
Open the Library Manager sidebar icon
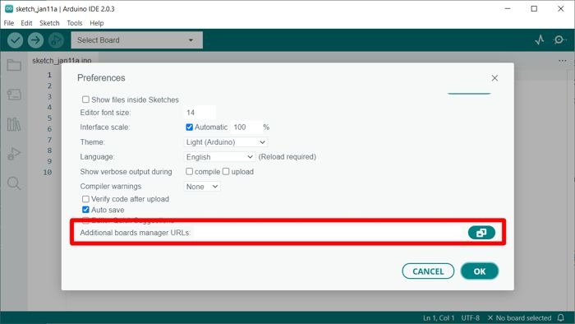coord(14,124)
